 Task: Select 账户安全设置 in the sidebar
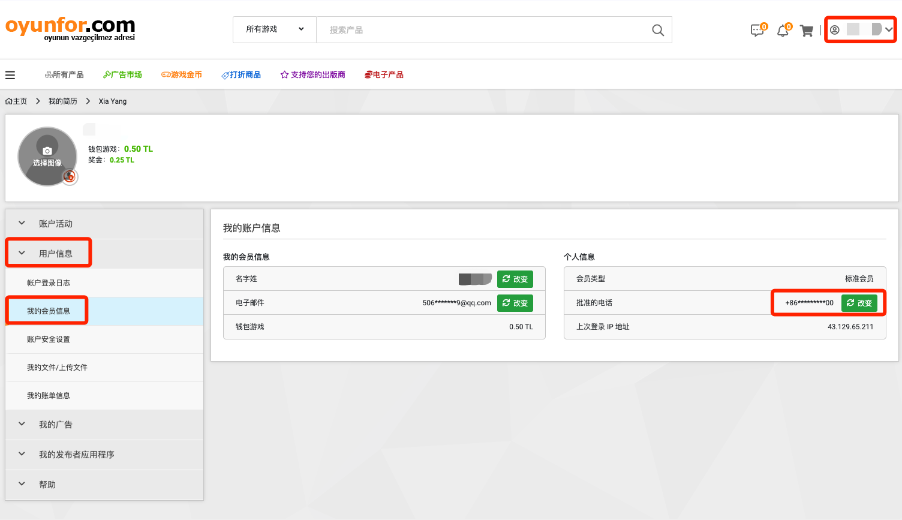[49, 339]
